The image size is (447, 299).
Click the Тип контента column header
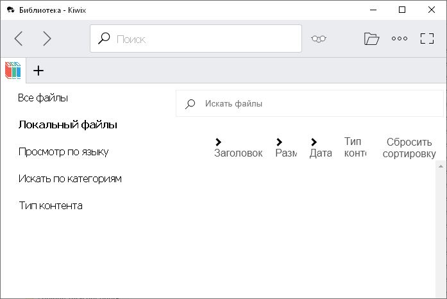coord(355,147)
